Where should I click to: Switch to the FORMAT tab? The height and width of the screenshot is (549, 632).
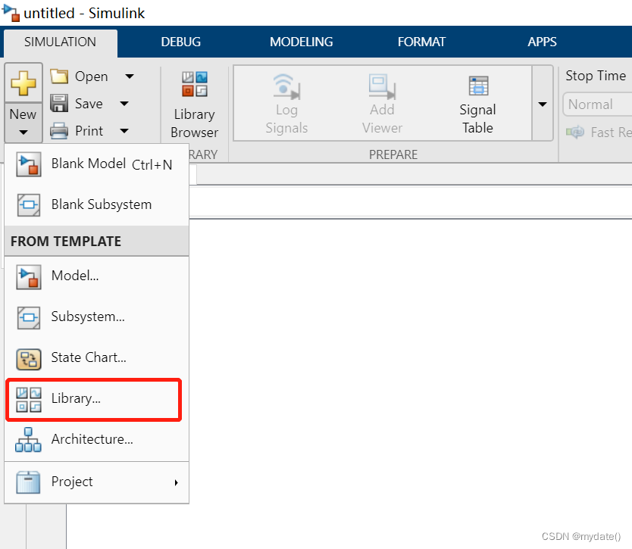coord(421,42)
